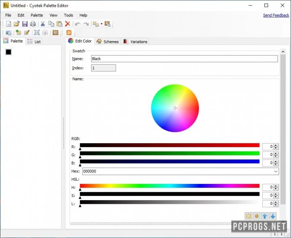Add a new color swatch

(x=18, y=32)
